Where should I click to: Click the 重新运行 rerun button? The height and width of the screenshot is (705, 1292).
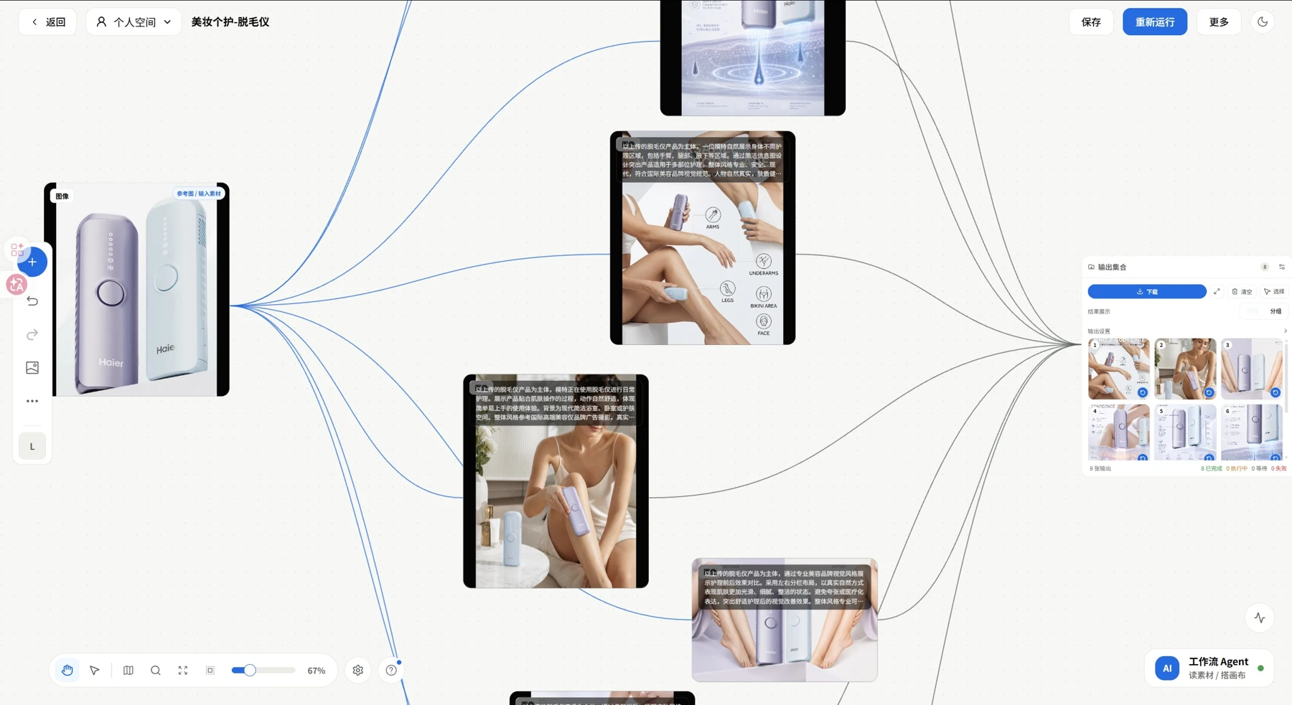click(1155, 22)
